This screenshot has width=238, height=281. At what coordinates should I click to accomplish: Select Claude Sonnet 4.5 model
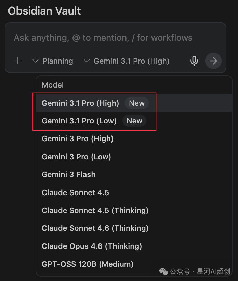(75, 192)
